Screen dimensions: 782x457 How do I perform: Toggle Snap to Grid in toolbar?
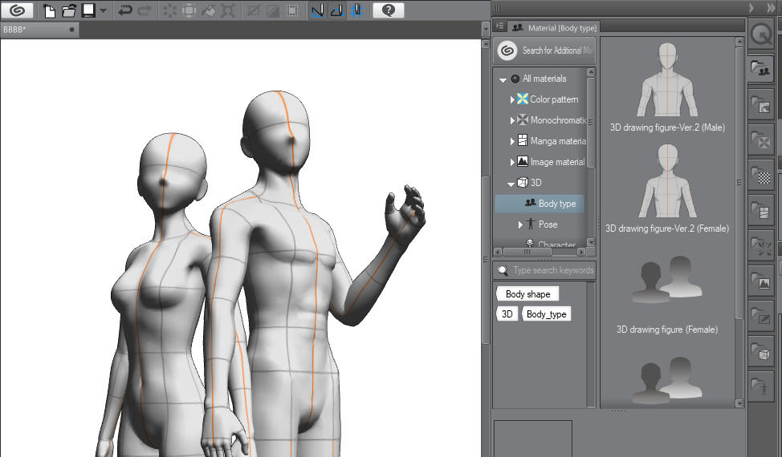[356, 10]
